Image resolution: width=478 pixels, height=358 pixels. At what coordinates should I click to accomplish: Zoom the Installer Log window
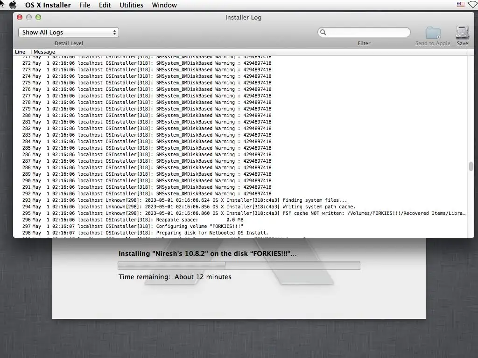[x=38, y=17]
